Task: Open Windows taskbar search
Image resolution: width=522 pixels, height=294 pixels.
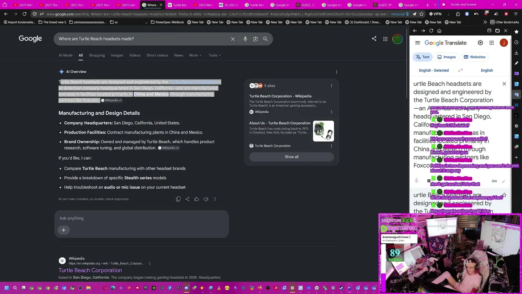Action: 15,288
